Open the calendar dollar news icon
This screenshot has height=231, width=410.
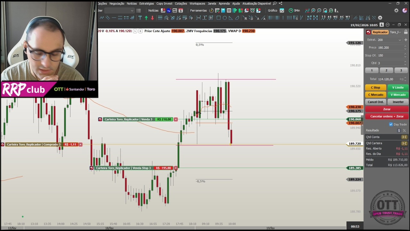pyautogui.click(x=181, y=11)
